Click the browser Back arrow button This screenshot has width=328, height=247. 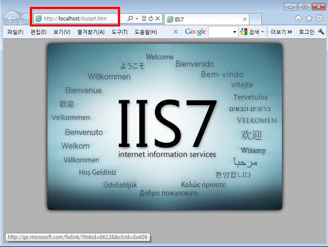click(x=12, y=18)
